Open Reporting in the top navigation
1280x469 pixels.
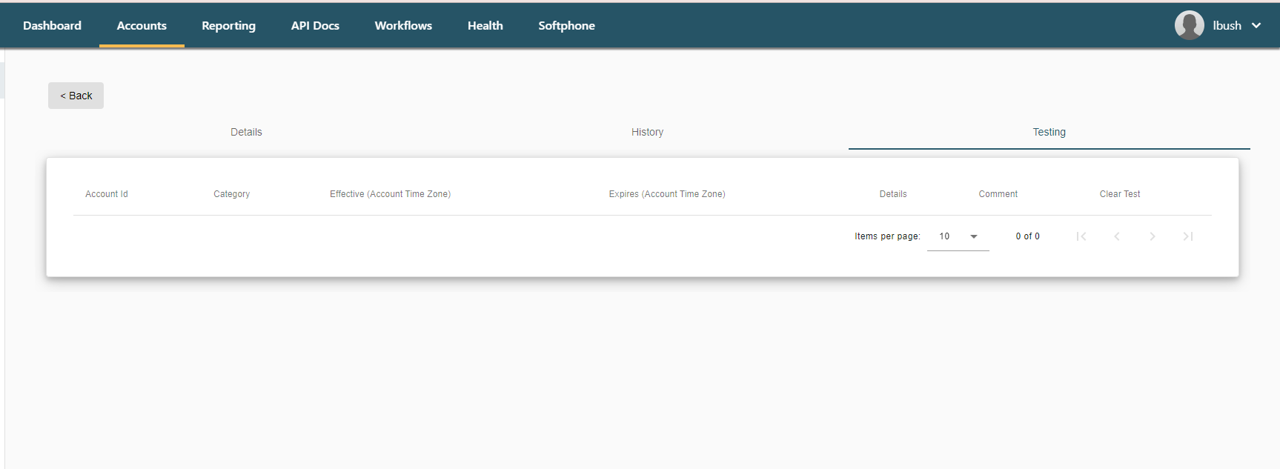(228, 26)
